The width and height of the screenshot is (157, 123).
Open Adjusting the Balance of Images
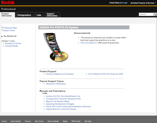click(60, 104)
